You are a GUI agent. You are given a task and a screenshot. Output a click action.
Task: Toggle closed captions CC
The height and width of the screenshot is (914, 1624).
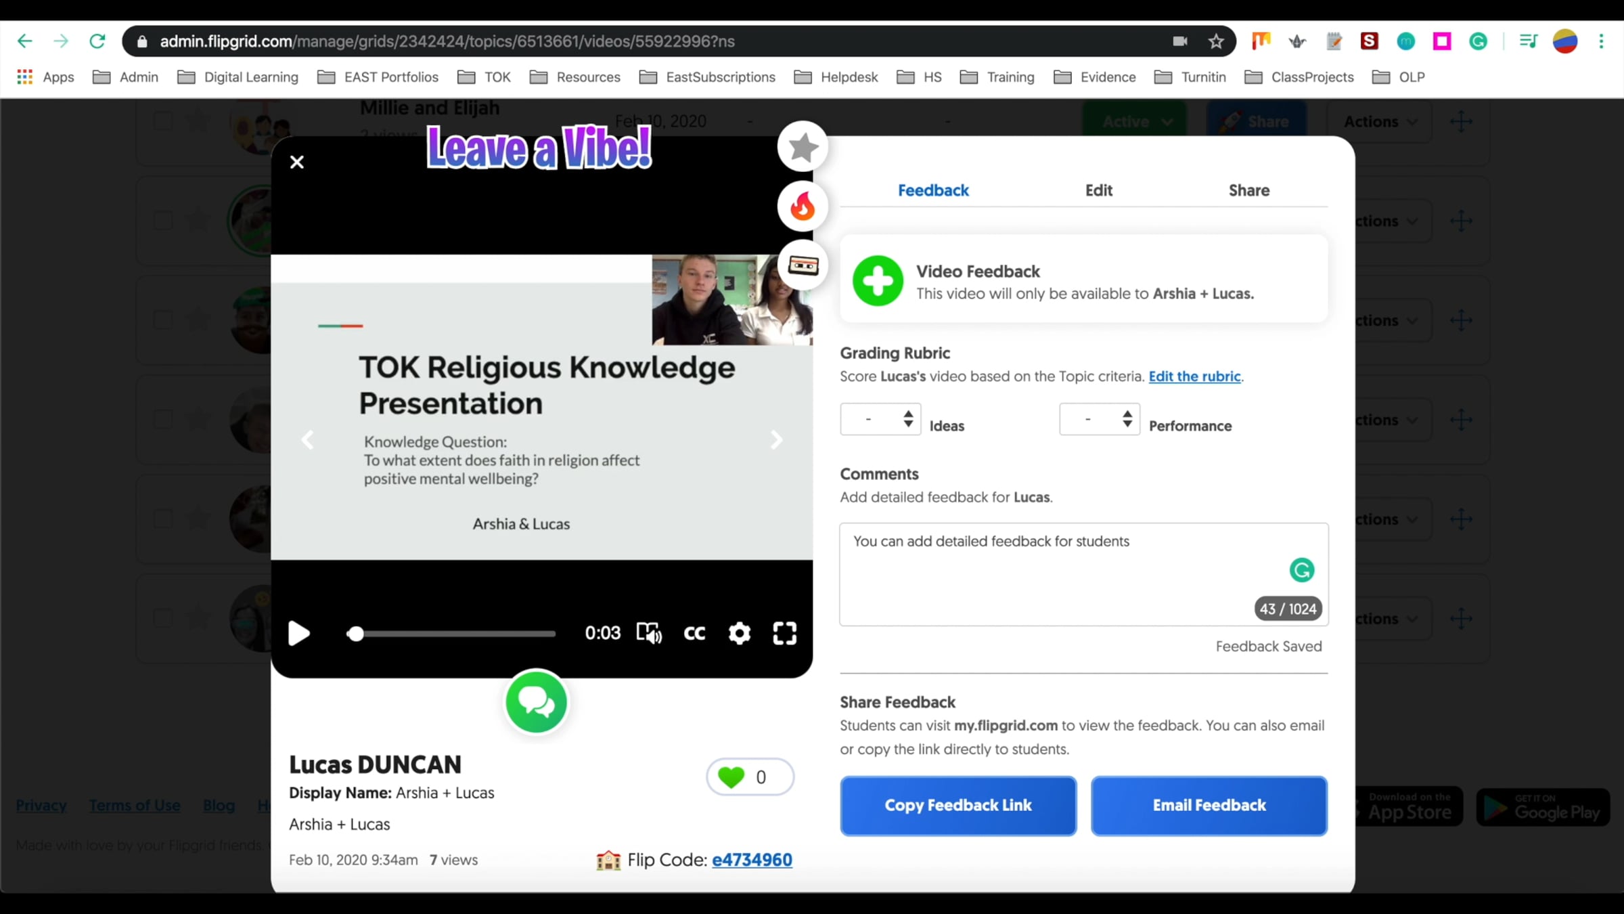click(694, 634)
